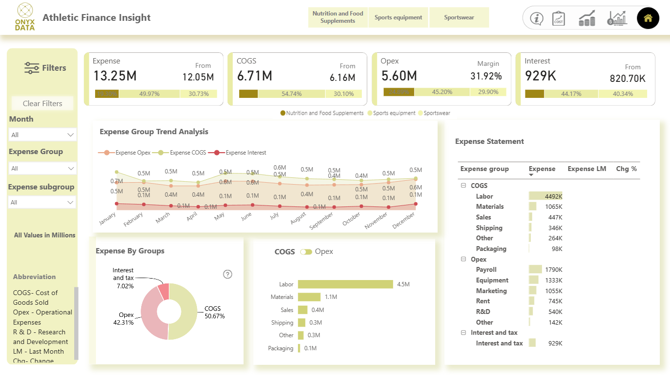Click the Expense Opex legend marker
The width and height of the screenshot is (670, 375).
[107, 153]
